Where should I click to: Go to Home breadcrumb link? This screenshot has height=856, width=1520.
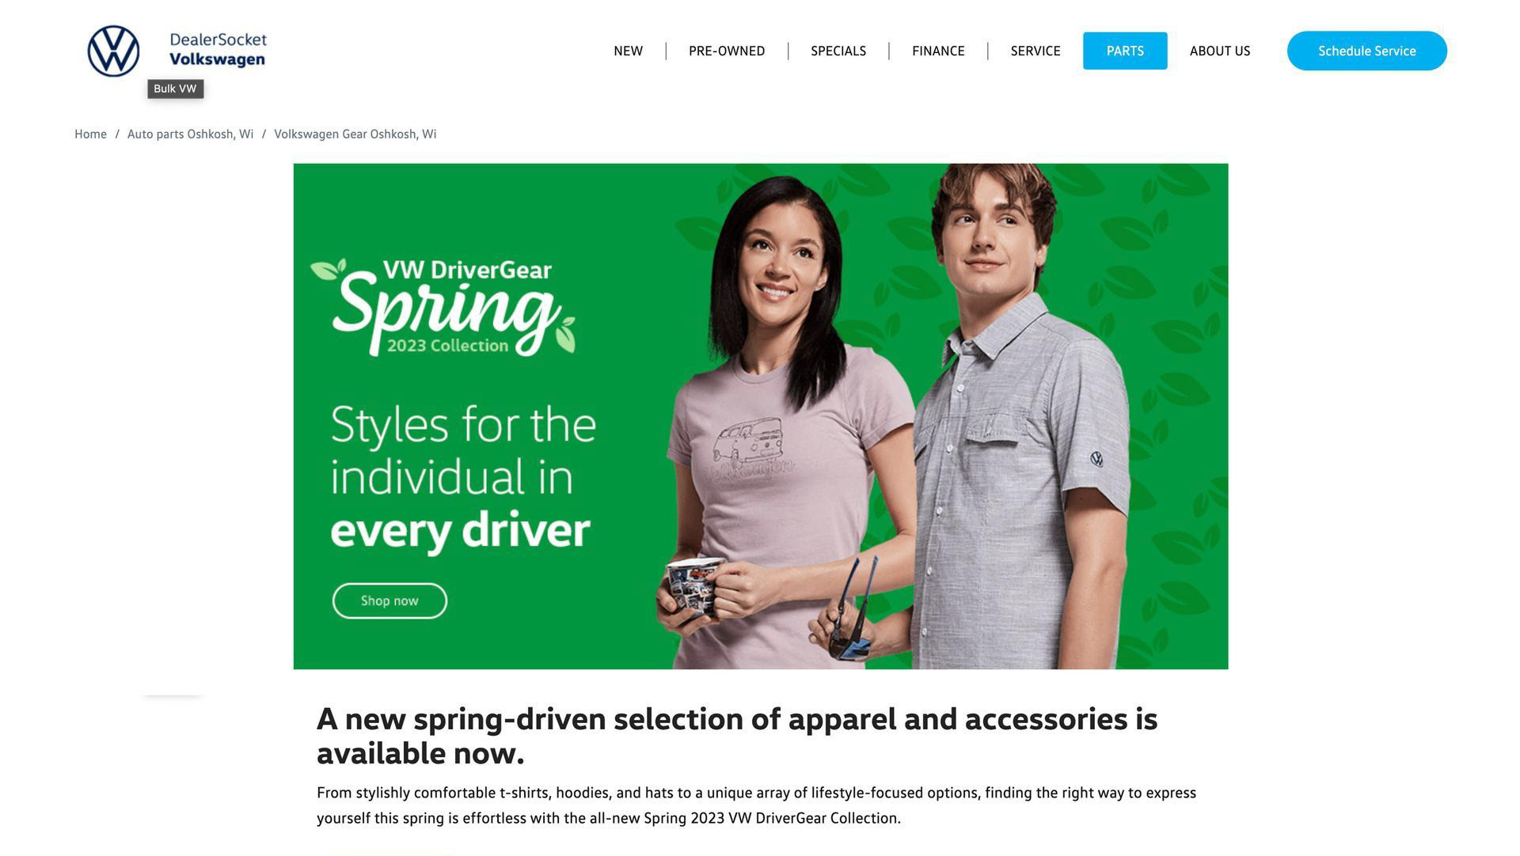click(90, 134)
